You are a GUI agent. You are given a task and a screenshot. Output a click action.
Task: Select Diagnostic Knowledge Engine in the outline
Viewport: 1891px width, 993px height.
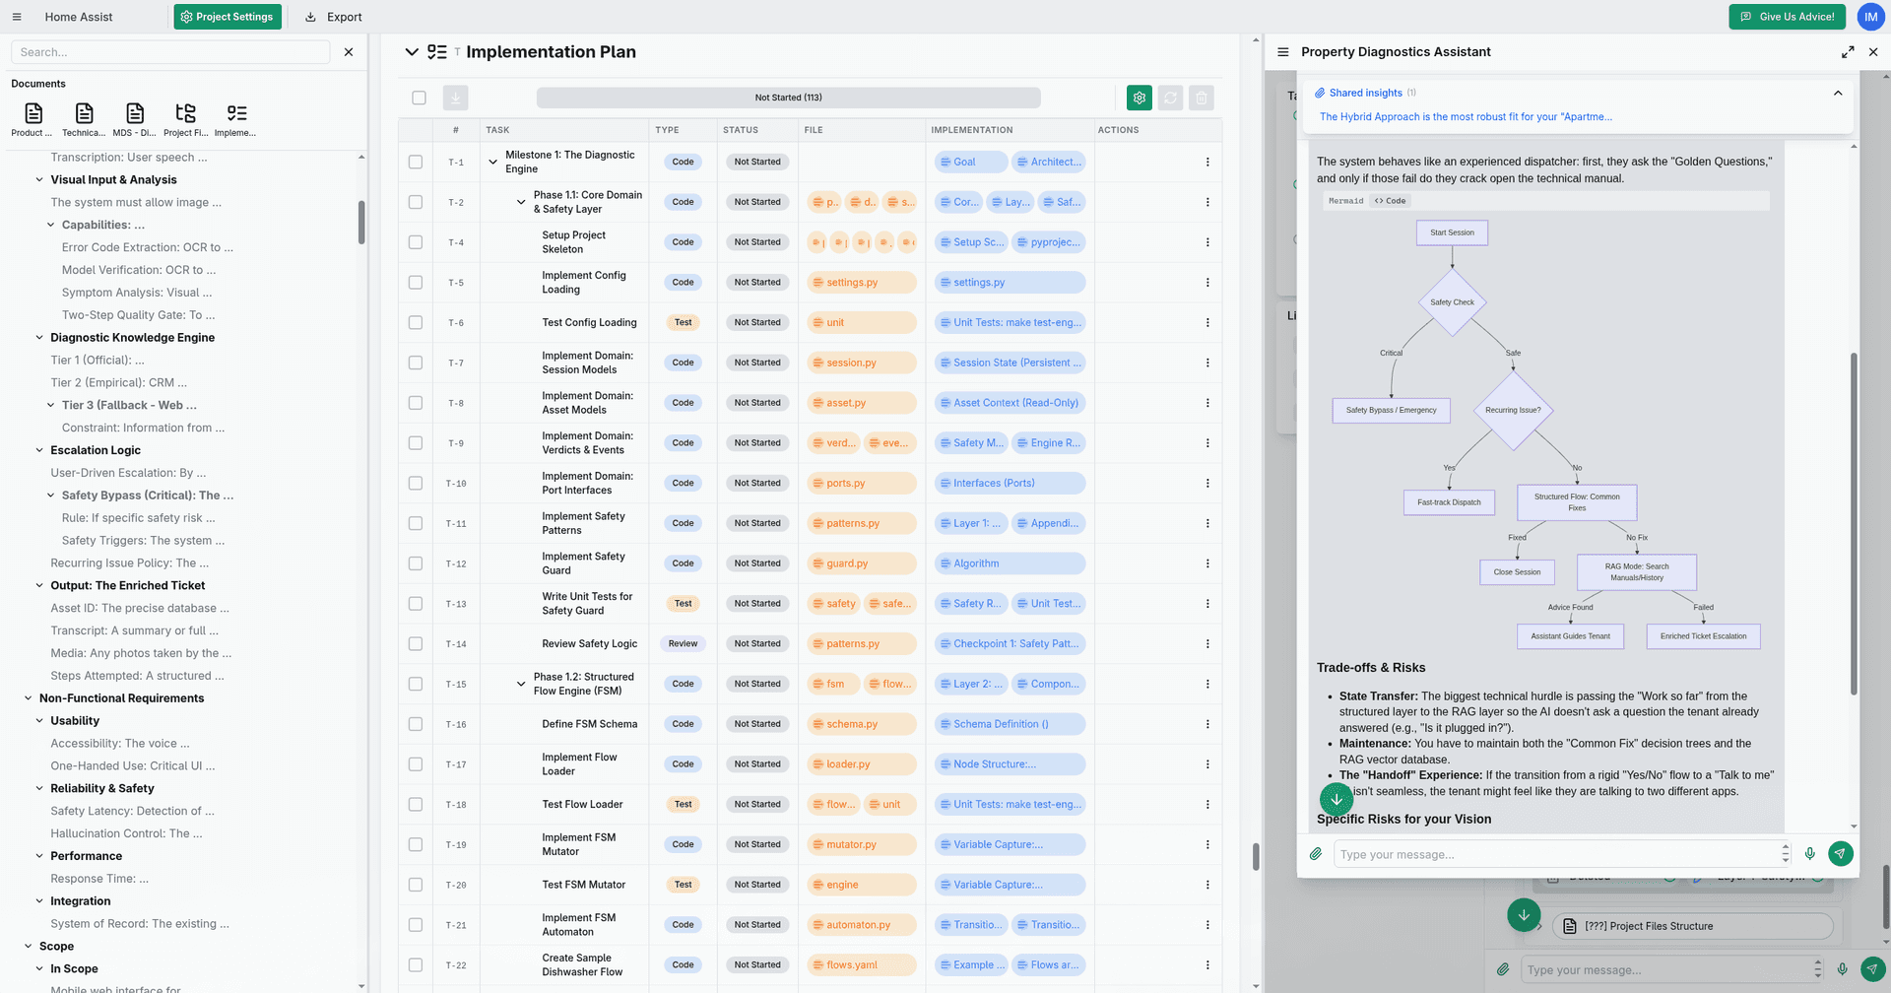(x=132, y=338)
